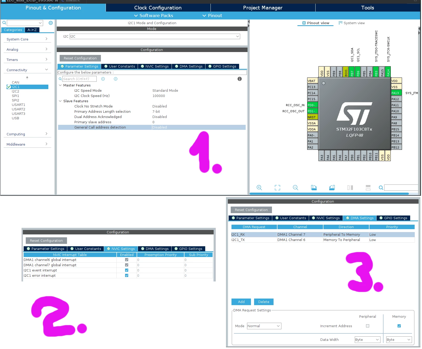The height and width of the screenshot is (349, 422).
Task: Open the Peripheral Data Width dropdown
Action: point(368,340)
